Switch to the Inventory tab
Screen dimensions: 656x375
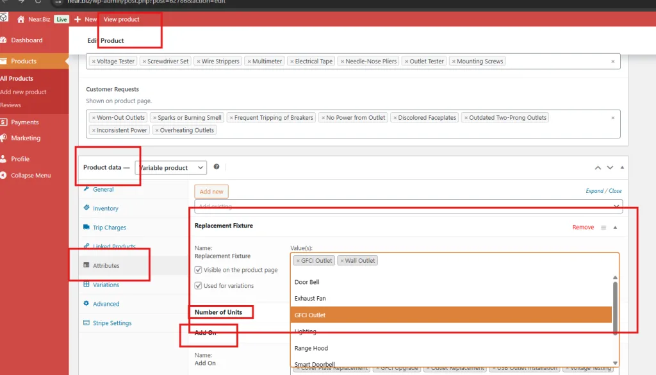click(x=105, y=208)
